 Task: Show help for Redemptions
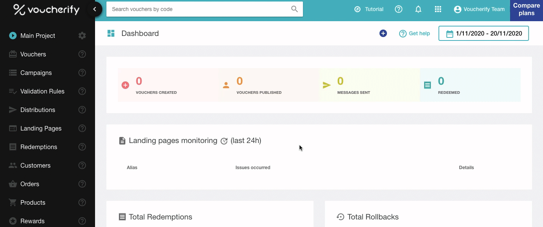tap(82, 147)
